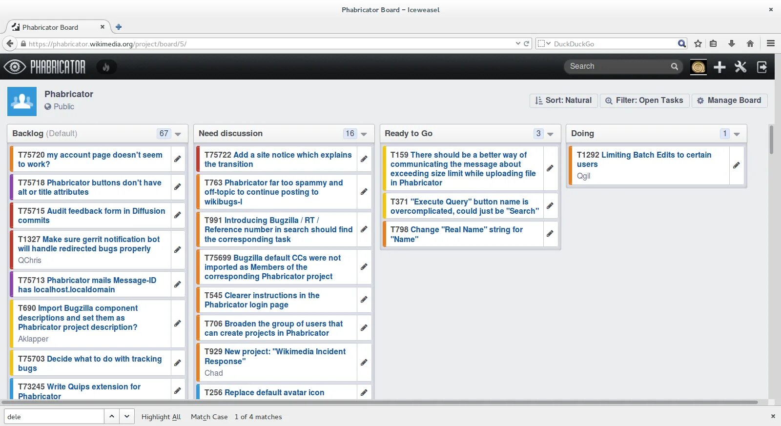The height and width of the screenshot is (426, 781).
Task: Edit task T75722 with its pencil icon
Action: [x=364, y=159]
